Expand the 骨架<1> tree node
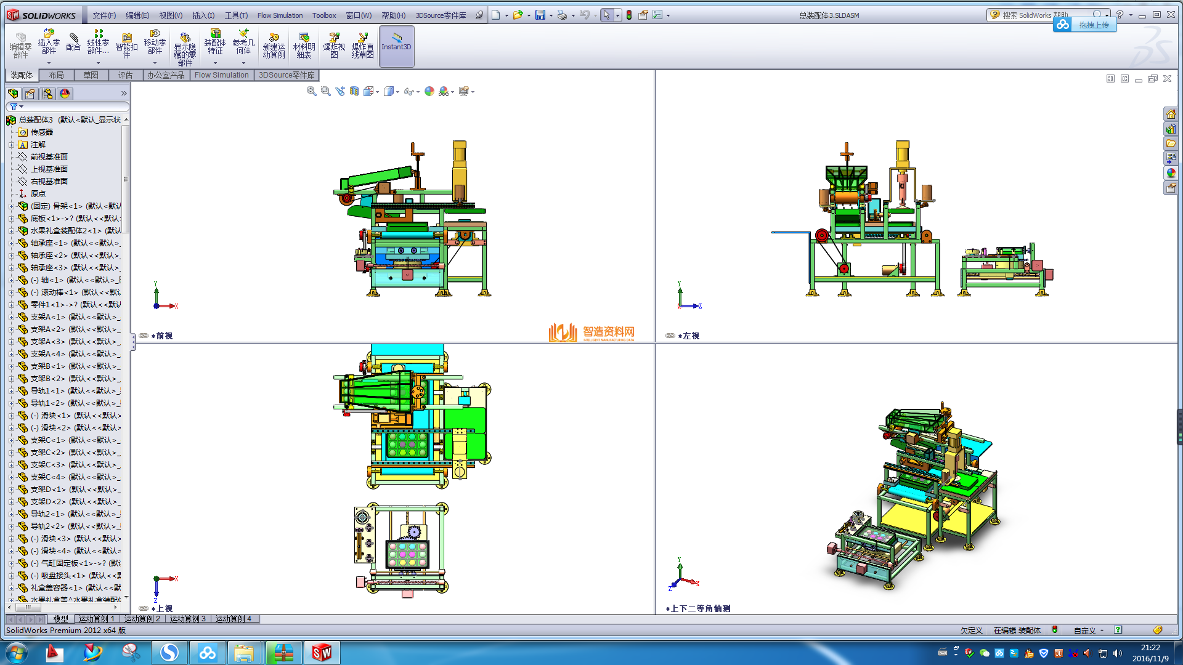 pos(11,206)
